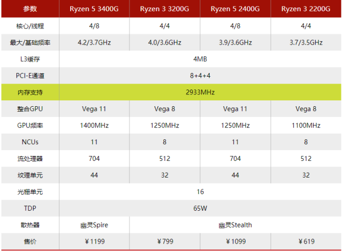Select the highlighted 2933MHz memory cell
Image resolution: width=343 pixels, height=251 pixels.
(x=200, y=92)
